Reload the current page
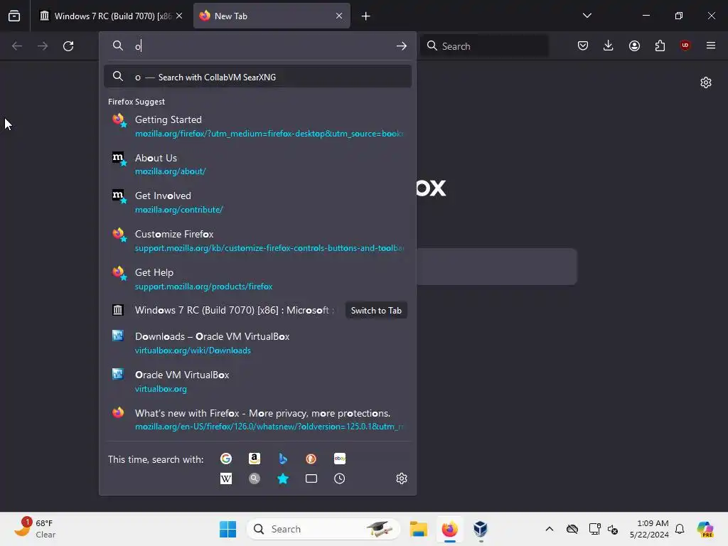728x546 pixels. 68,46
